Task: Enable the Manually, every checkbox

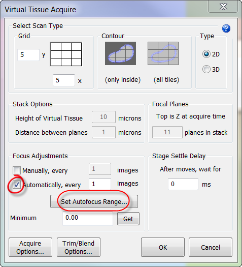Action: [x=17, y=170]
